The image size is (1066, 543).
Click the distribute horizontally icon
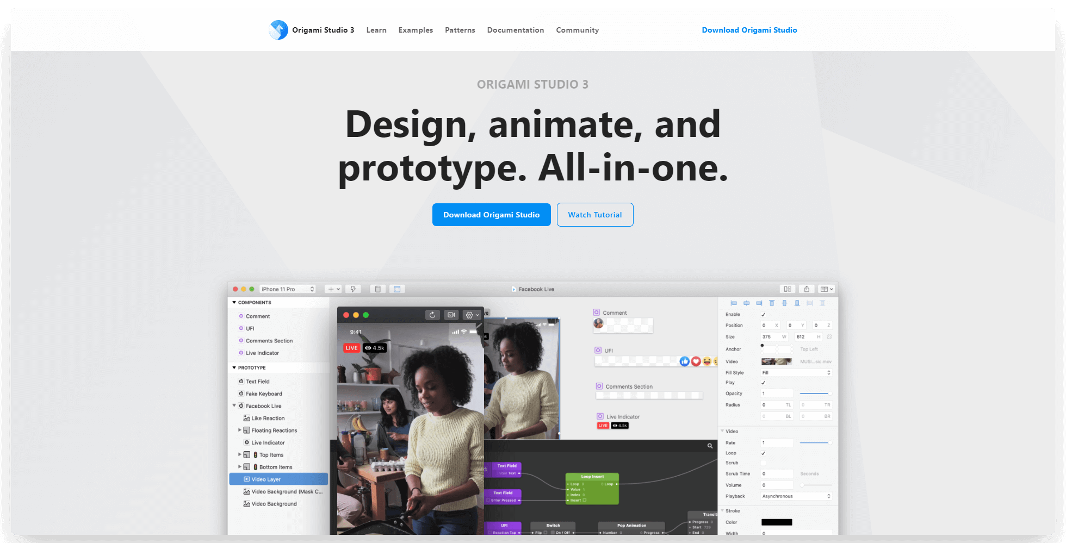click(810, 303)
